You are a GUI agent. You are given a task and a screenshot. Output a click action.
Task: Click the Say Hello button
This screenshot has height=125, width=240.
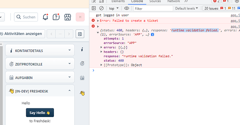pyautogui.click(x=40, y=113)
